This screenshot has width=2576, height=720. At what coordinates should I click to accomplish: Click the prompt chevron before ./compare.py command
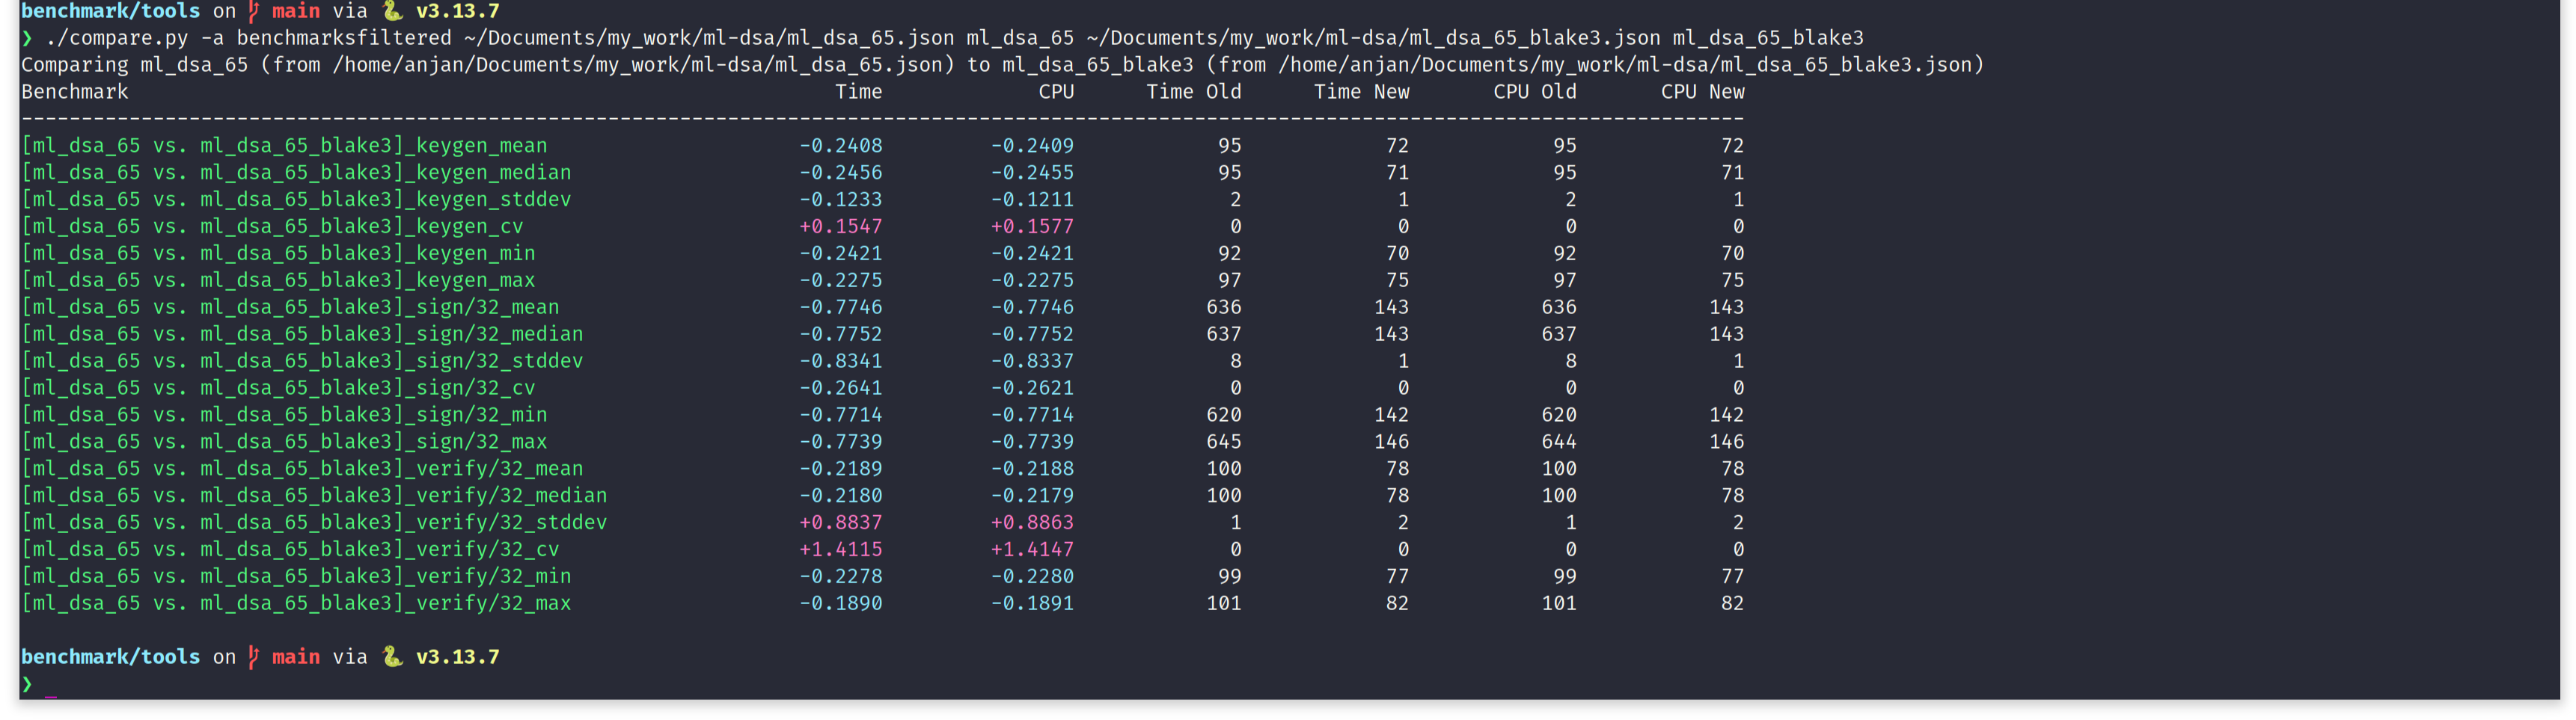tap(27, 38)
